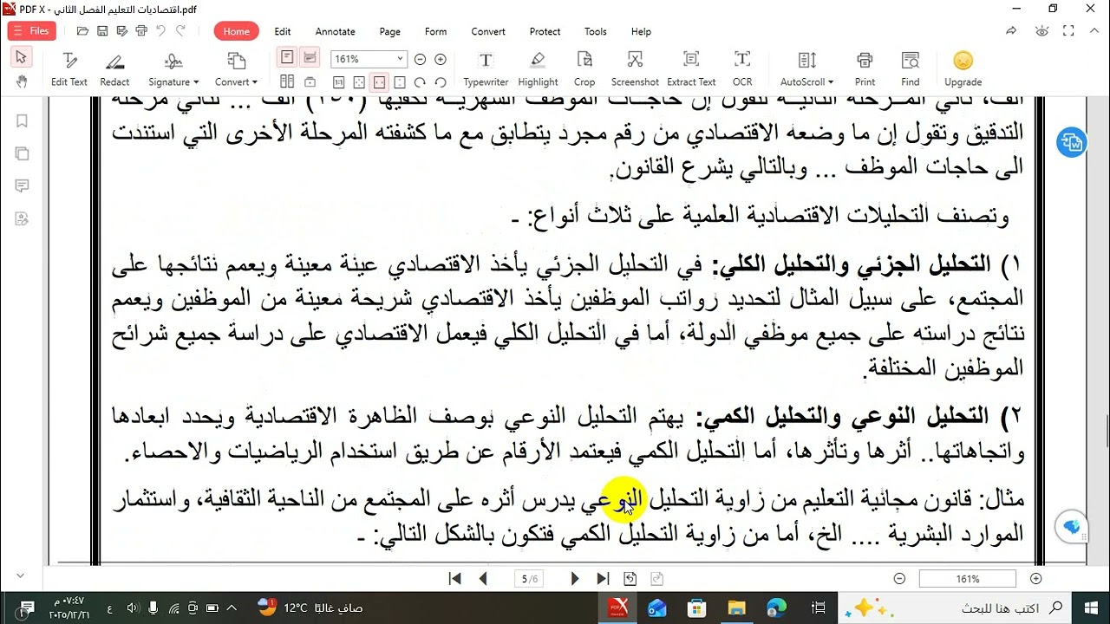Launch the OCR tool
This screenshot has width=1110, height=624.
pyautogui.click(x=742, y=69)
